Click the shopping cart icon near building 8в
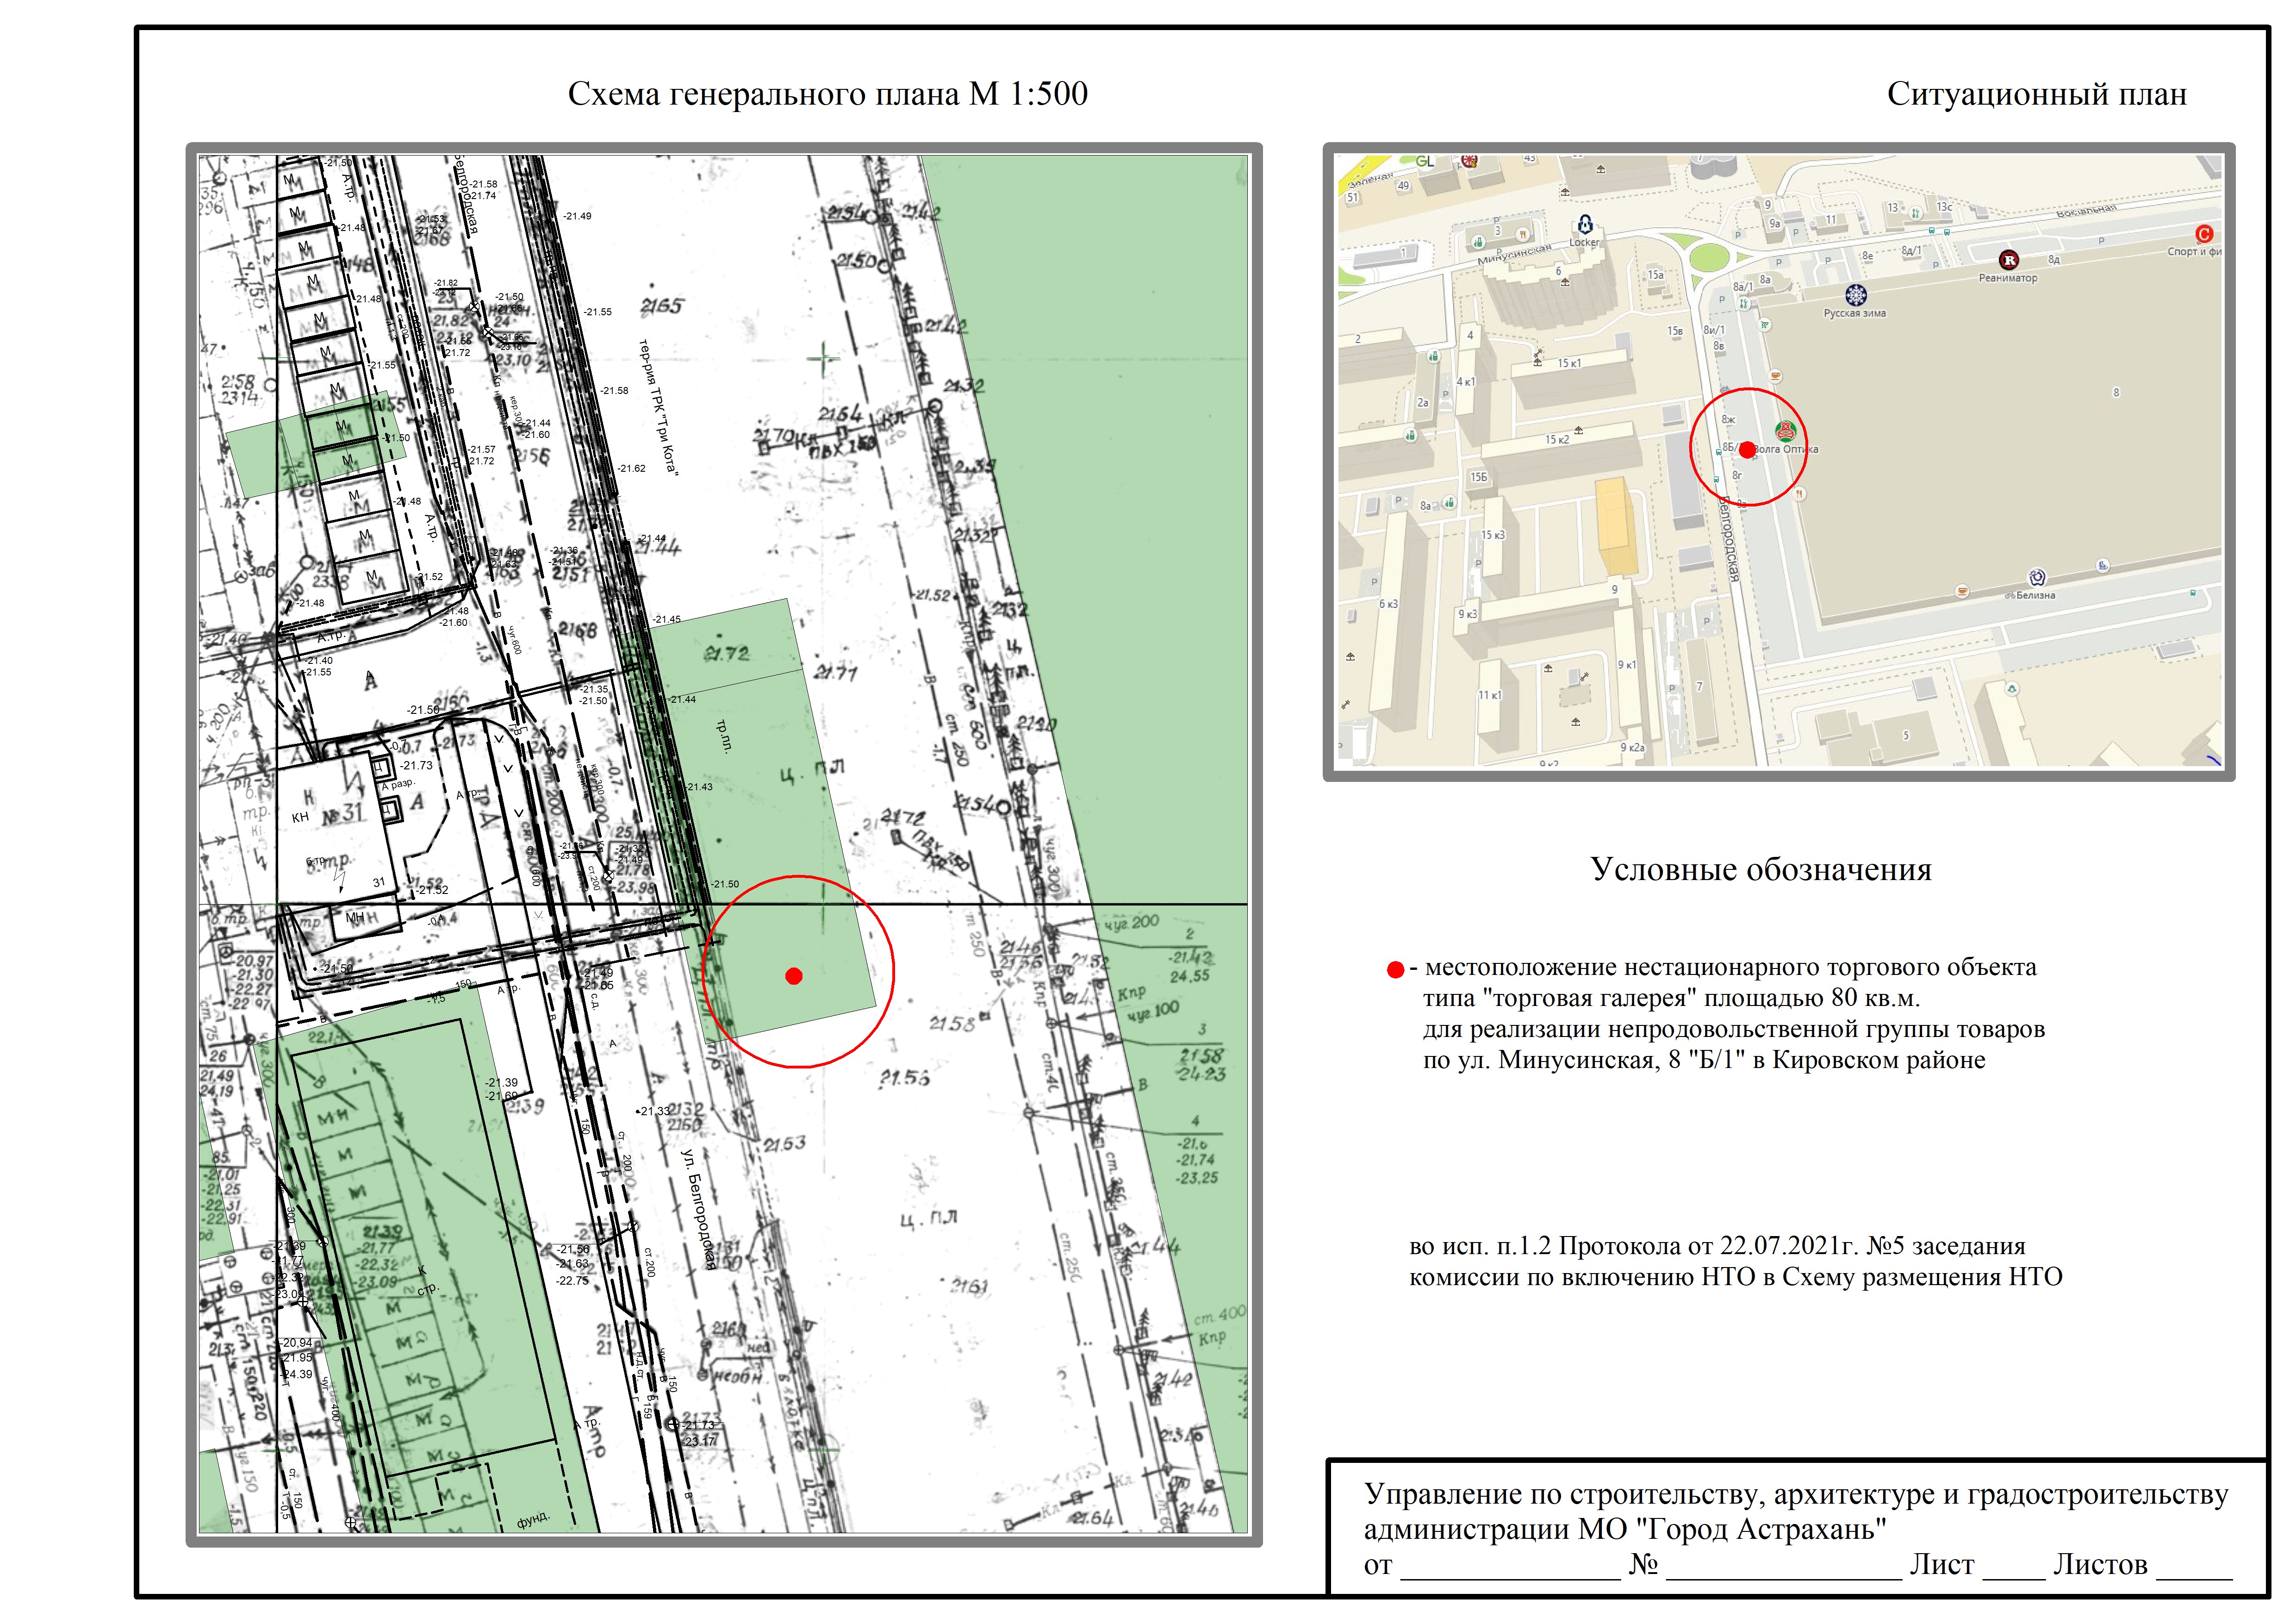 [x=1766, y=324]
